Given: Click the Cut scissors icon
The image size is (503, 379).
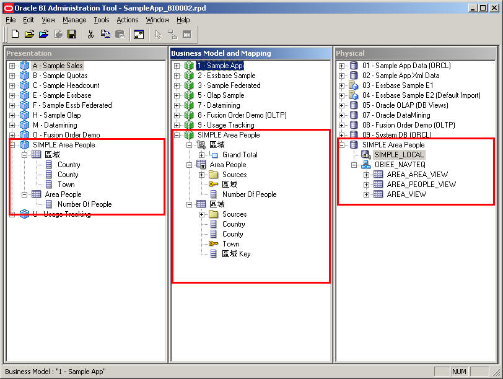Looking at the screenshot, I should [x=91, y=34].
